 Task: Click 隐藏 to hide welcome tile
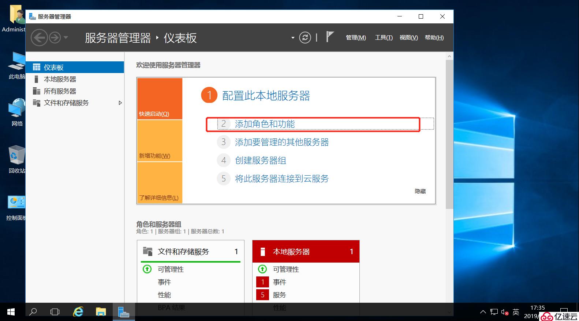tap(420, 191)
